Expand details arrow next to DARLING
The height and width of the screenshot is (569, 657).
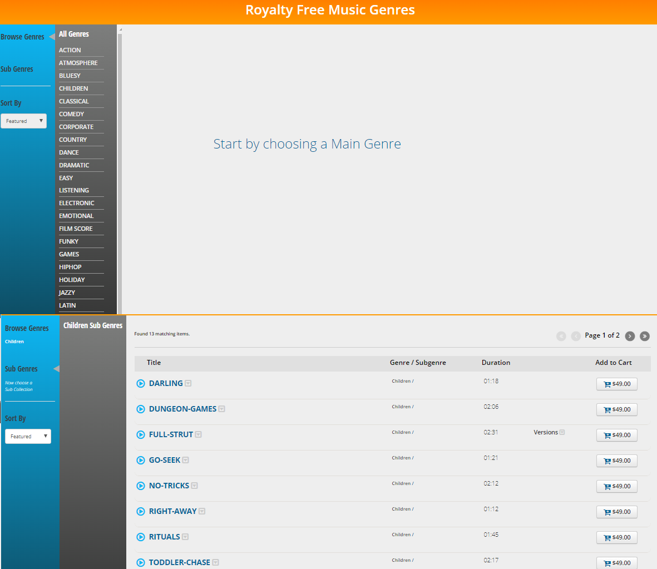coord(188,383)
